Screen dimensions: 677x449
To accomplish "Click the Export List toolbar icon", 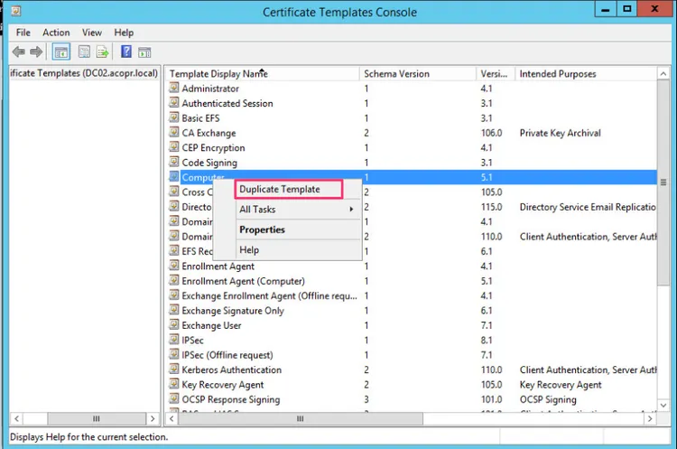I will point(103,52).
